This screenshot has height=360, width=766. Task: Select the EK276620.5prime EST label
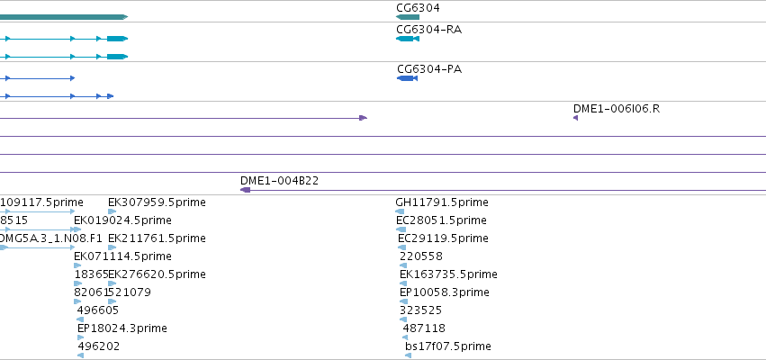coord(157,274)
